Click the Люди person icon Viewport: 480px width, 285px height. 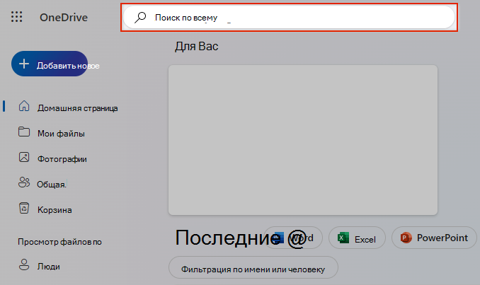coord(24,264)
